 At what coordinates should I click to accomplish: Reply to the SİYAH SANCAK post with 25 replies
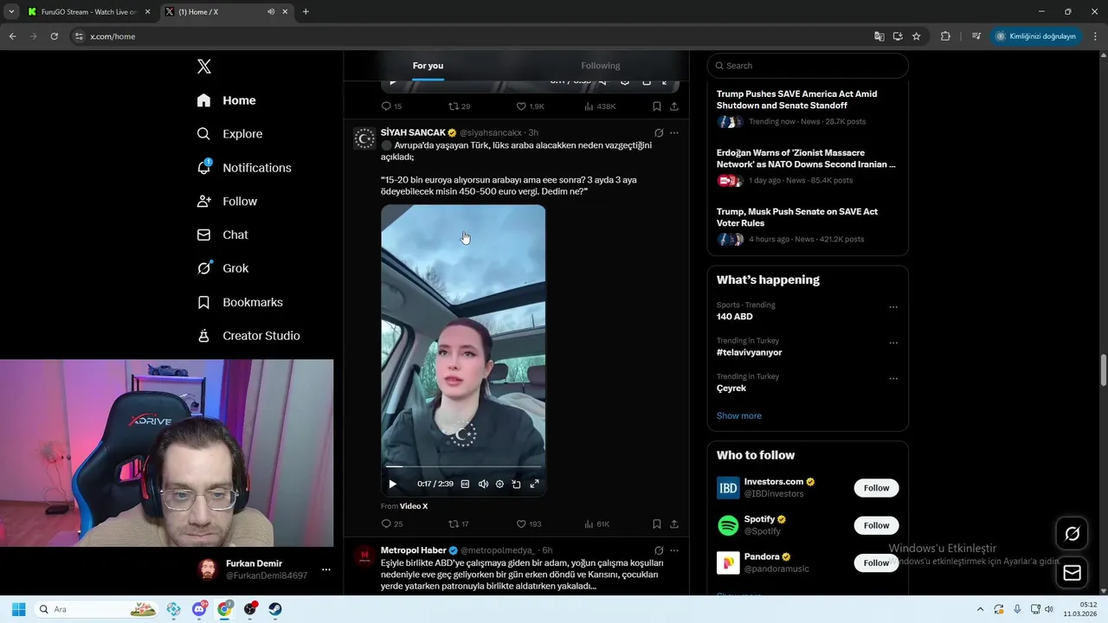click(x=391, y=524)
